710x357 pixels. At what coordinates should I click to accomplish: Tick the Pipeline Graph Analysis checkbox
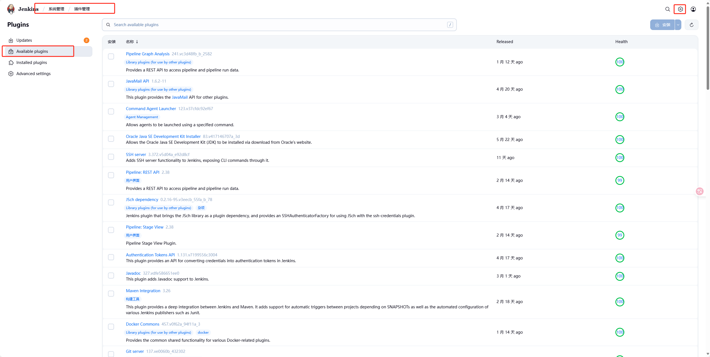111,56
